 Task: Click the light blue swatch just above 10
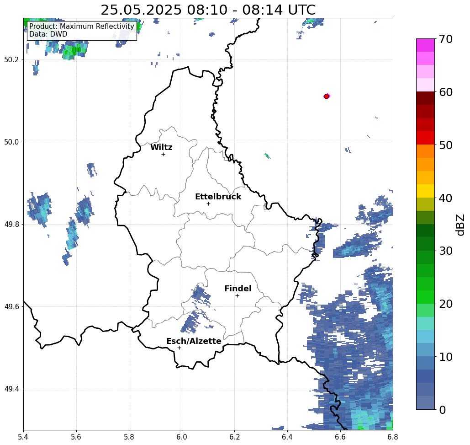point(425,349)
